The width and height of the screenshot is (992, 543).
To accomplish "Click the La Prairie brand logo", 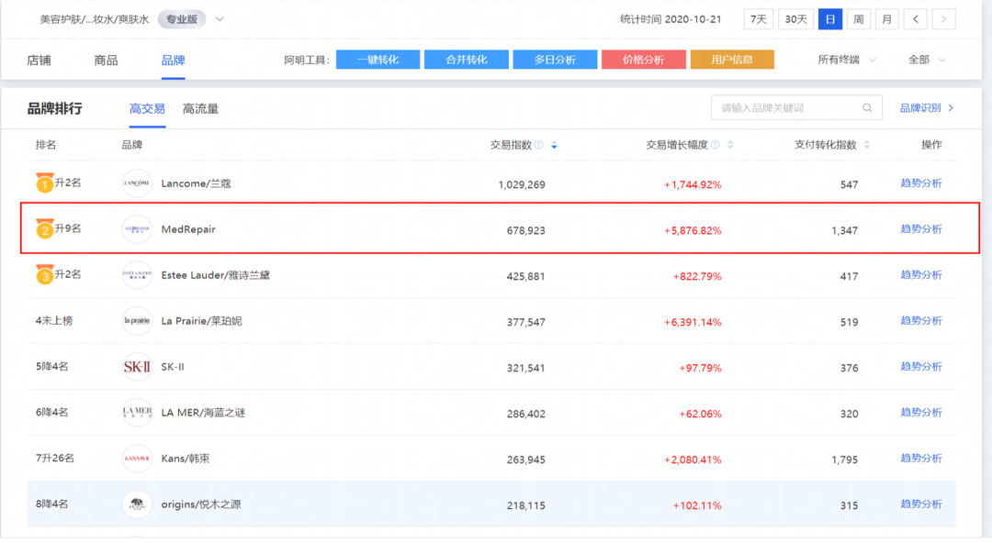I will (137, 321).
